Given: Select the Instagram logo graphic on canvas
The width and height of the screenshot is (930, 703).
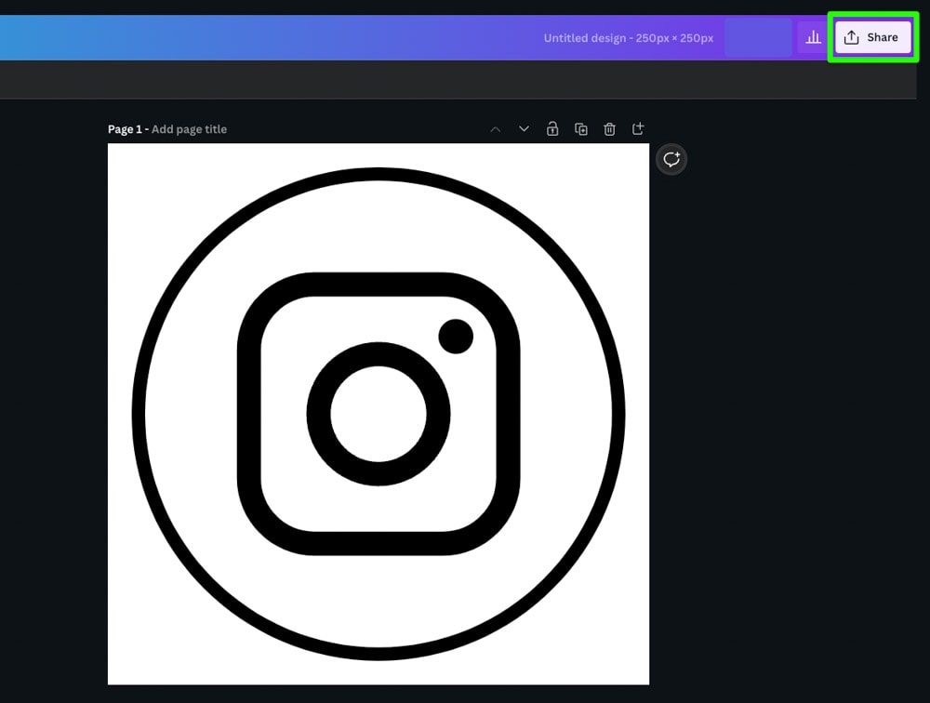Looking at the screenshot, I should tap(379, 414).
